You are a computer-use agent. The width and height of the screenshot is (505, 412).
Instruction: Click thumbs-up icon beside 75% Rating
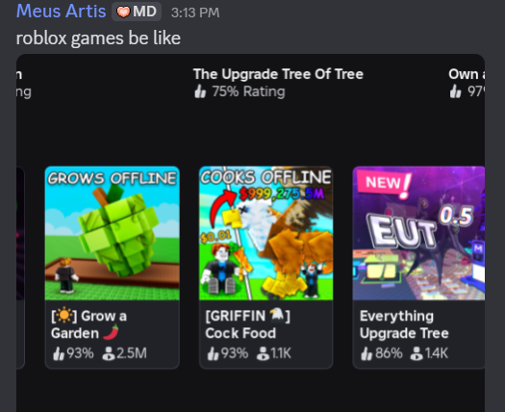[x=200, y=91]
